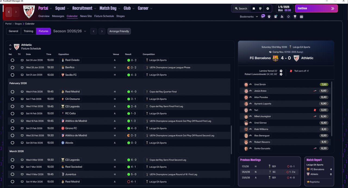Viewport: 348px width, 188px height.
Task: Click Unai Simón's player face icon
Action: click(246, 84)
